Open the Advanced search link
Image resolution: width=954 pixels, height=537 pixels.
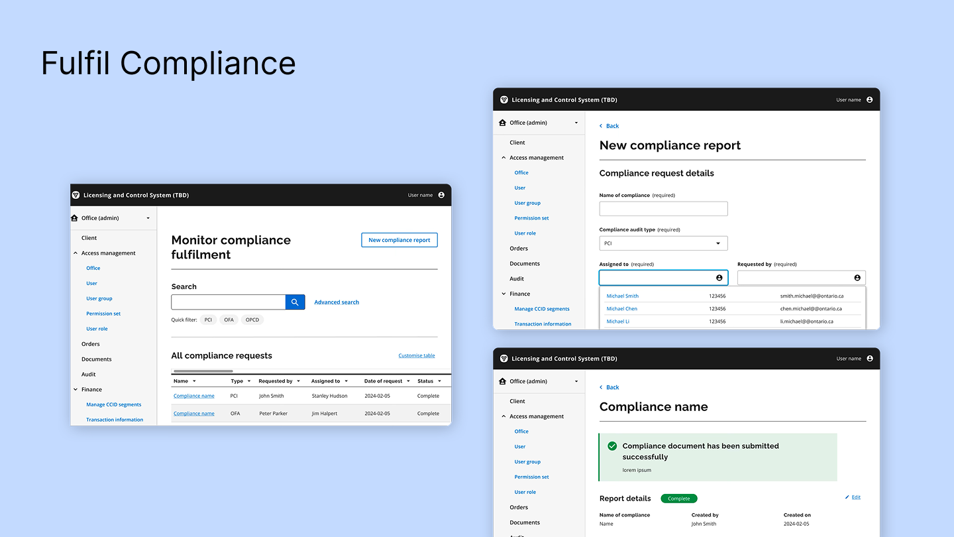(x=337, y=302)
